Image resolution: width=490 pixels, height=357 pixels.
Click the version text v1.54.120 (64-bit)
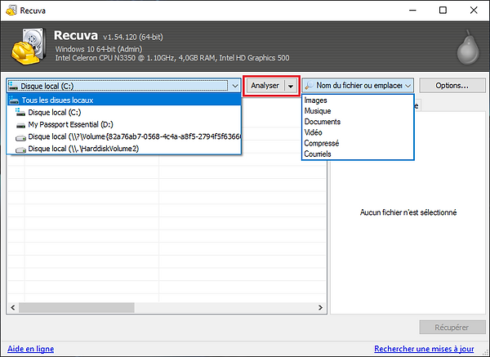click(x=133, y=38)
